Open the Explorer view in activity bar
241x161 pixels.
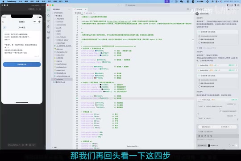(48, 10)
